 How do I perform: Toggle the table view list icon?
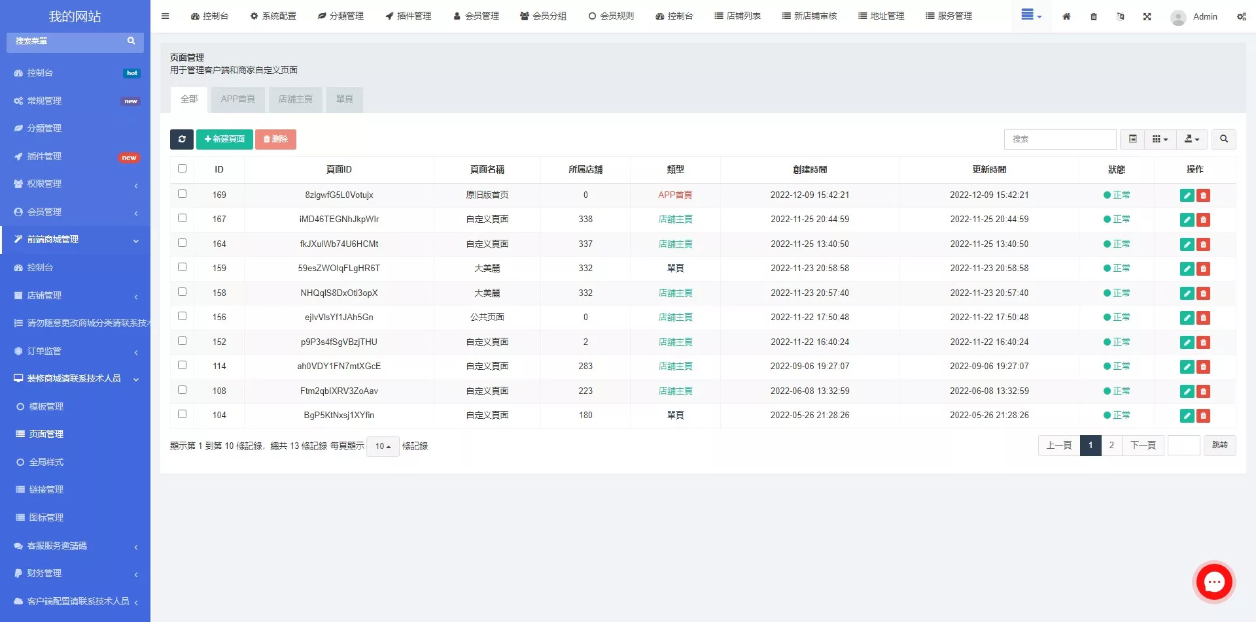coord(1132,139)
